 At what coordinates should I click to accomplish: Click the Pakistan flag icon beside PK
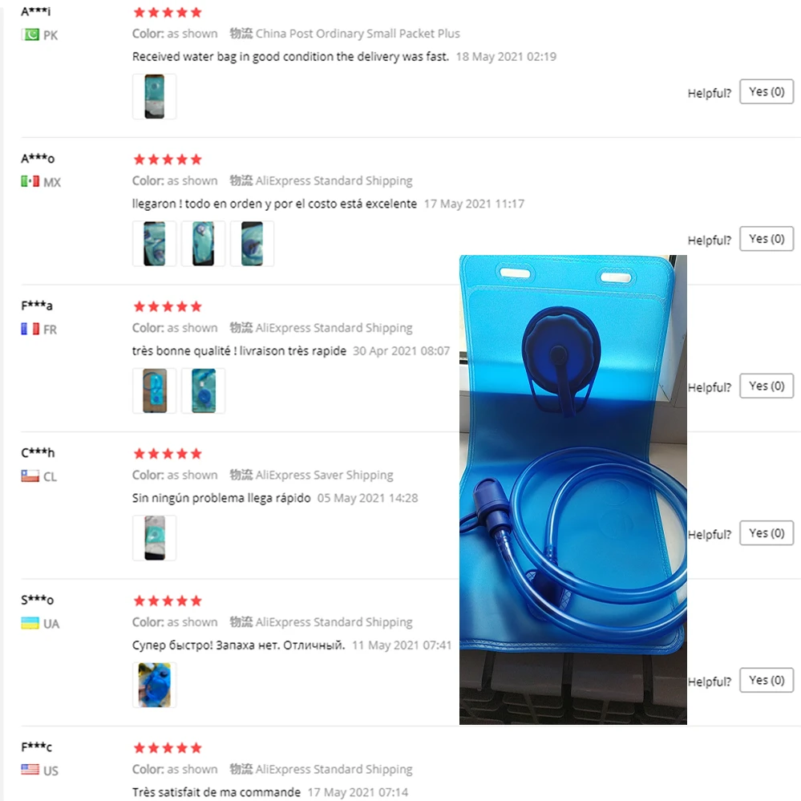[x=30, y=35]
